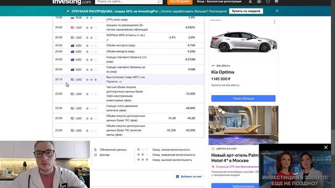Click the Palmira hotel pool image

[243, 125]
